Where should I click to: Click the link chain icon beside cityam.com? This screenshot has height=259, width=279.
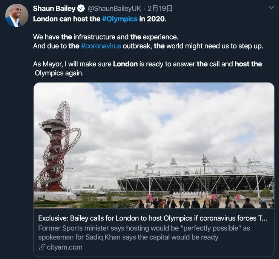tap(42, 247)
